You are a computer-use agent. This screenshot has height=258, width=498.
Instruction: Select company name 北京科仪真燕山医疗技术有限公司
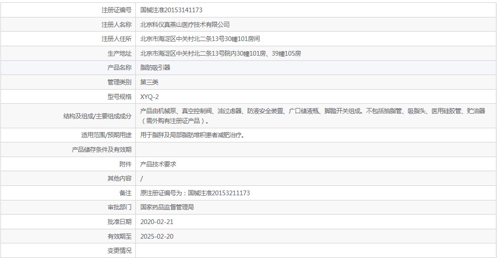185,25
